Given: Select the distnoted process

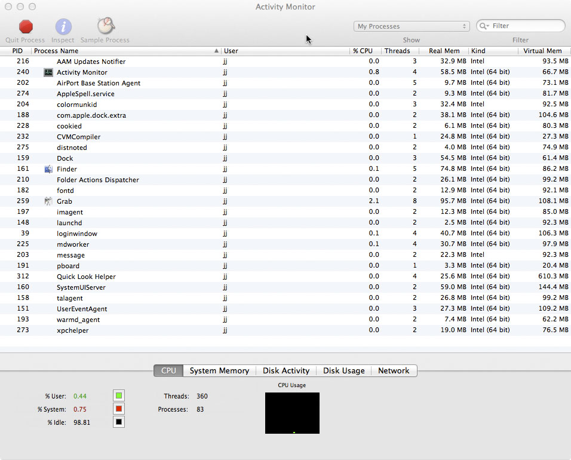Looking at the screenshot, I should click(x=285, y=147).
